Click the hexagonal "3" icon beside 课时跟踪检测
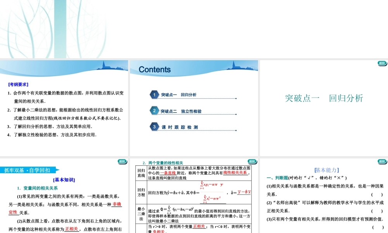 point(154,127)
